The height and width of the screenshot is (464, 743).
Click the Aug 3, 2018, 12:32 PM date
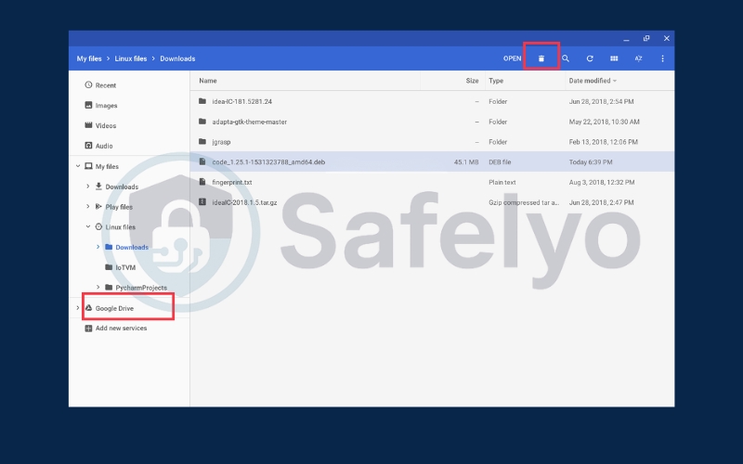tap(602, 182)
